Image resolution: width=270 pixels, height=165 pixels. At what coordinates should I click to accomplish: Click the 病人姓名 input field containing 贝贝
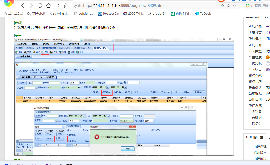74,83
